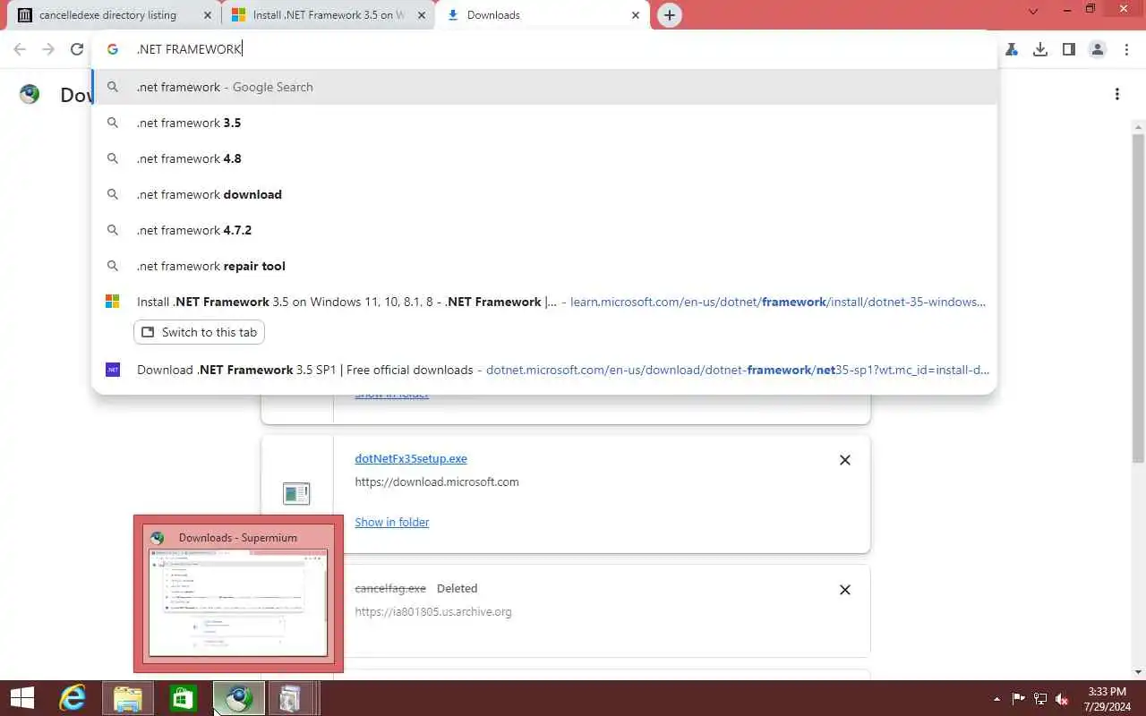
Task: Open Action Center flag icon
Action: [x=1019, y=699]
